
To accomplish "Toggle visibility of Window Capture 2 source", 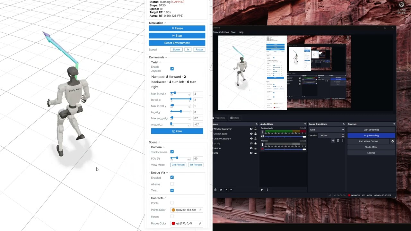I will click(x=251, y=129).
